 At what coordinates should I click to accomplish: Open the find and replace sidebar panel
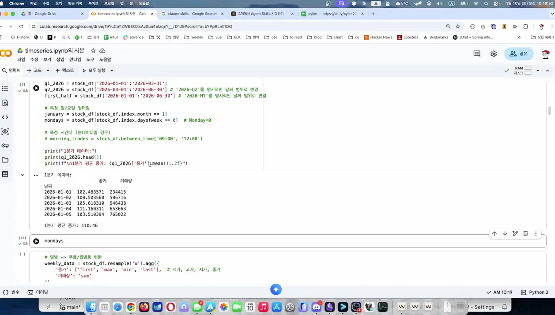coord(5,103)
